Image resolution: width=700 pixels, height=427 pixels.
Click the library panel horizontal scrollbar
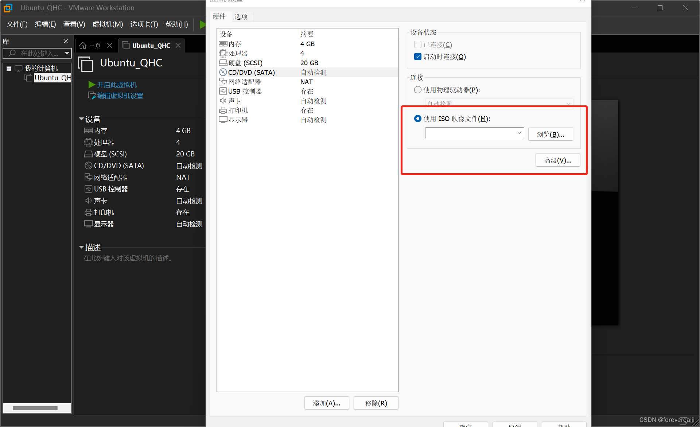click(35, 408)
